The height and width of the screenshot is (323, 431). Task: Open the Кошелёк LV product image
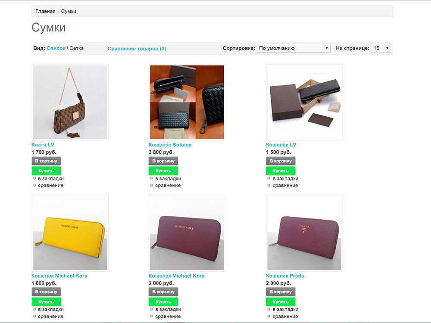click(x=304, y=102)
